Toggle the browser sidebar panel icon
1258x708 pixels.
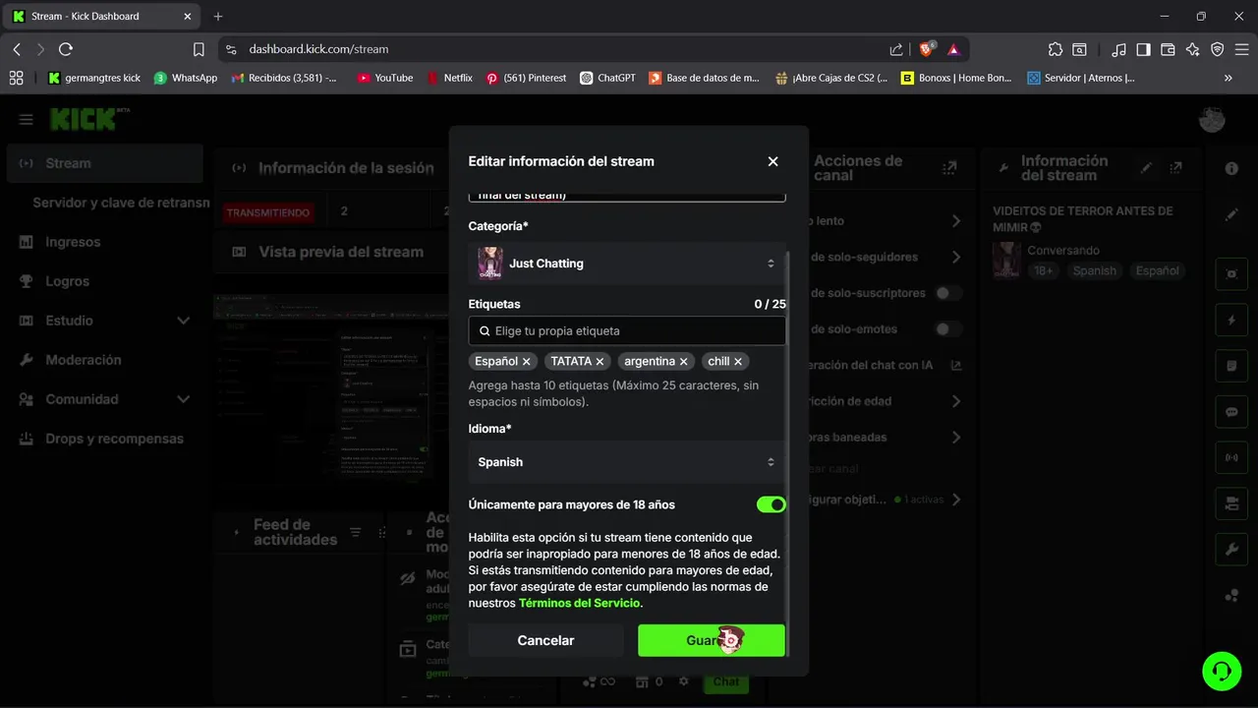pos(1143,49)
